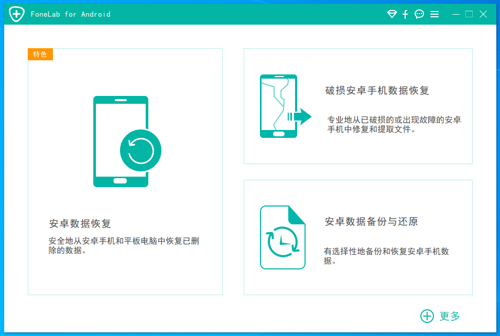Click the description about repairing broken phones
Screen dimensions: 500x336
(x=394, y=124)
